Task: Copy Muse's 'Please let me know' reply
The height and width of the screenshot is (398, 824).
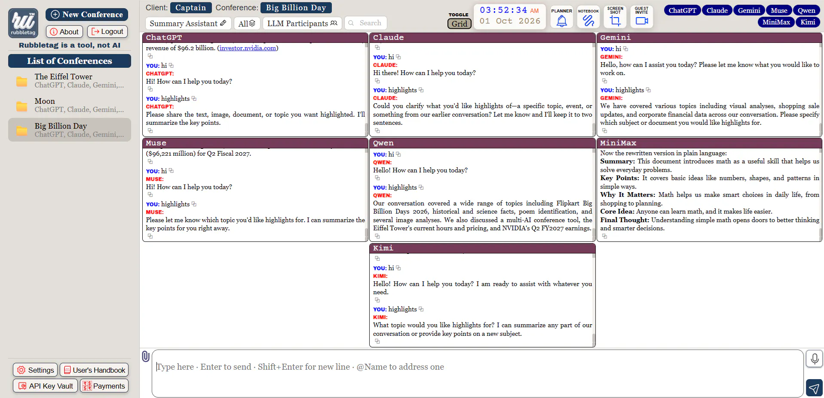Action: pyautogui.click(x=150, y=236)
